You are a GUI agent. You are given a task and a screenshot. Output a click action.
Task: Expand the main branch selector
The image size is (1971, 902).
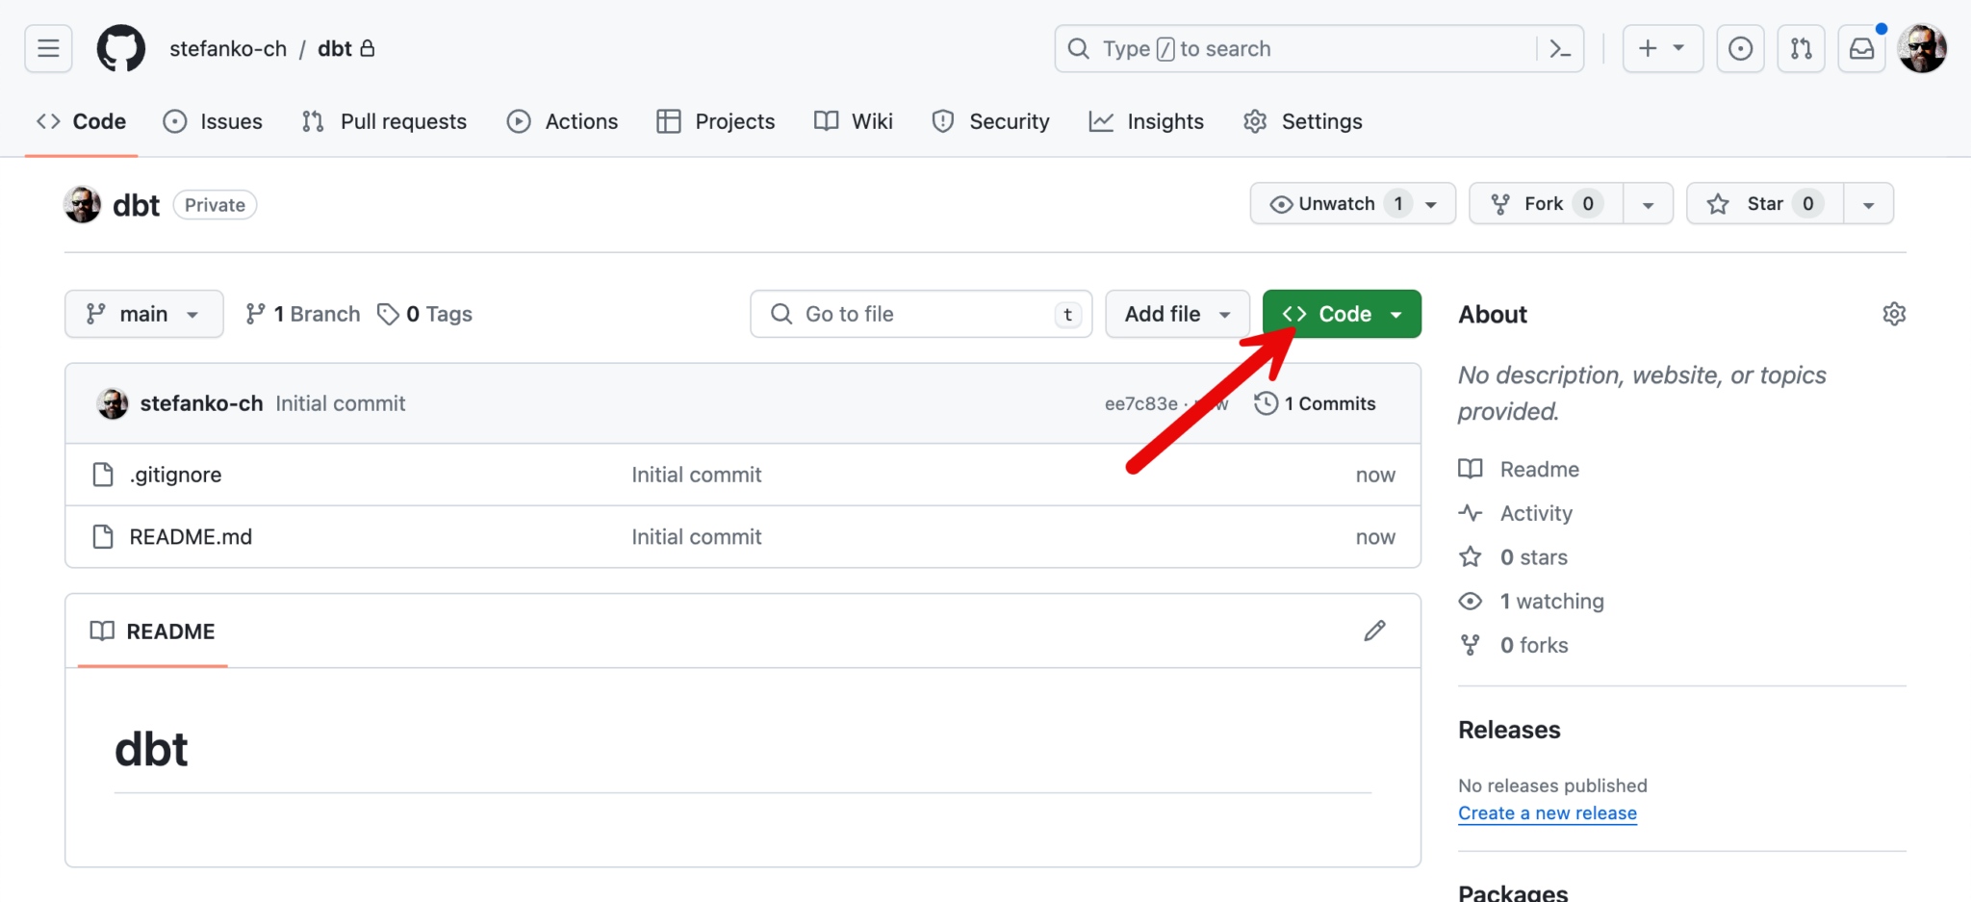(143, 315)
